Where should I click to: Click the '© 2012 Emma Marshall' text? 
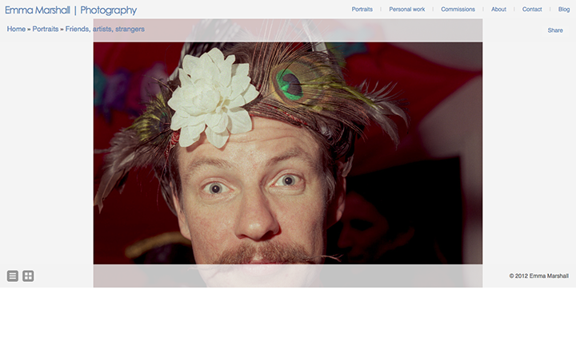click(x=538, y=276)
